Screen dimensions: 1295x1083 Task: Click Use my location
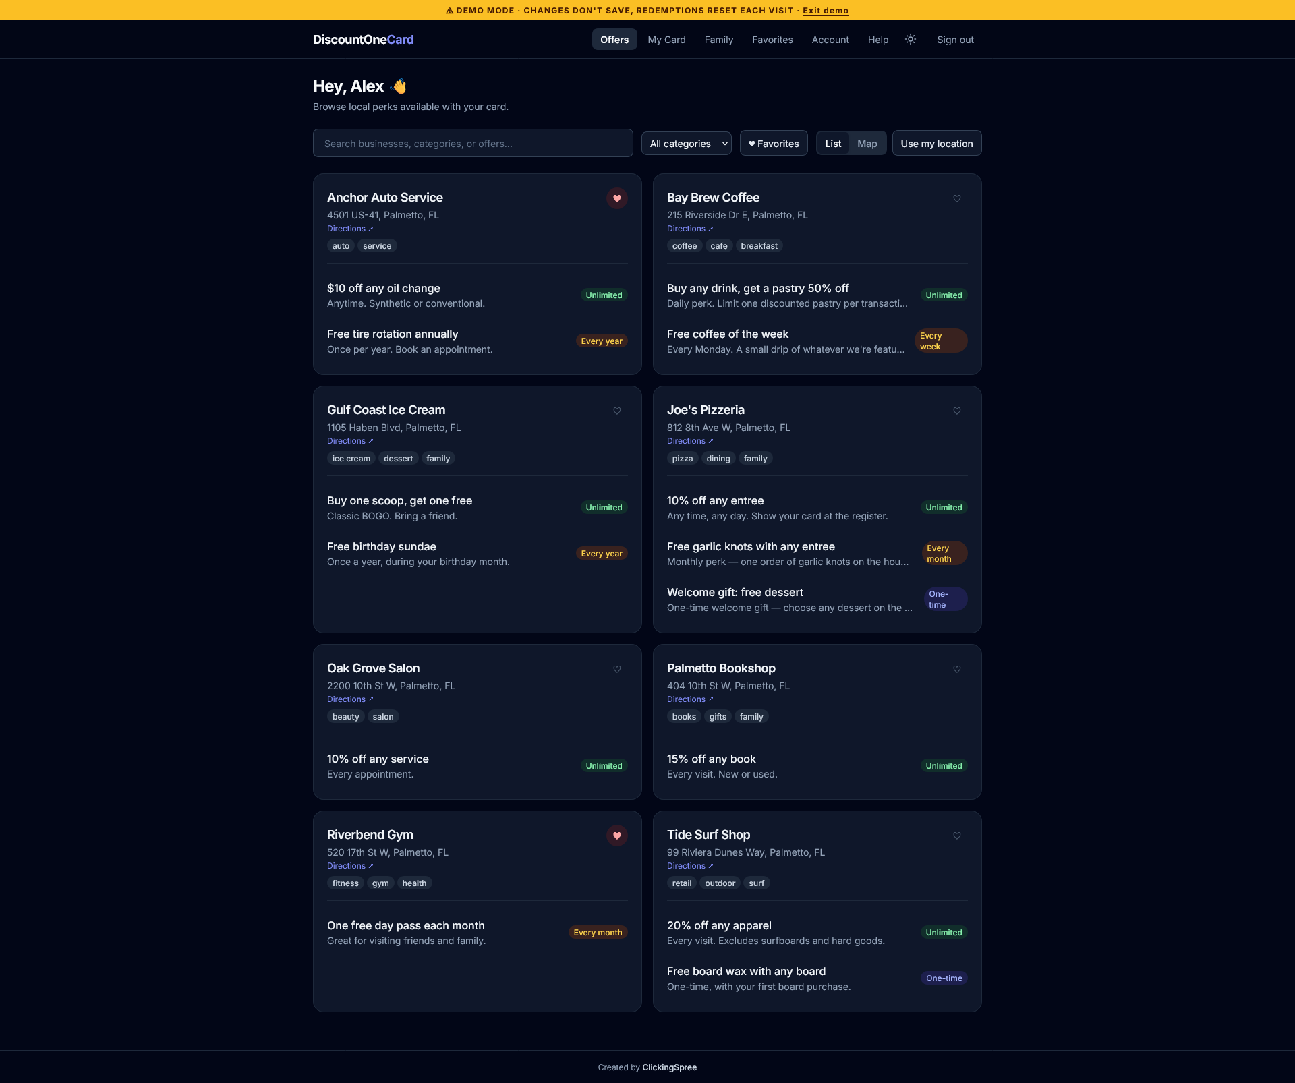pyautogui.click(x=936, y=143)
